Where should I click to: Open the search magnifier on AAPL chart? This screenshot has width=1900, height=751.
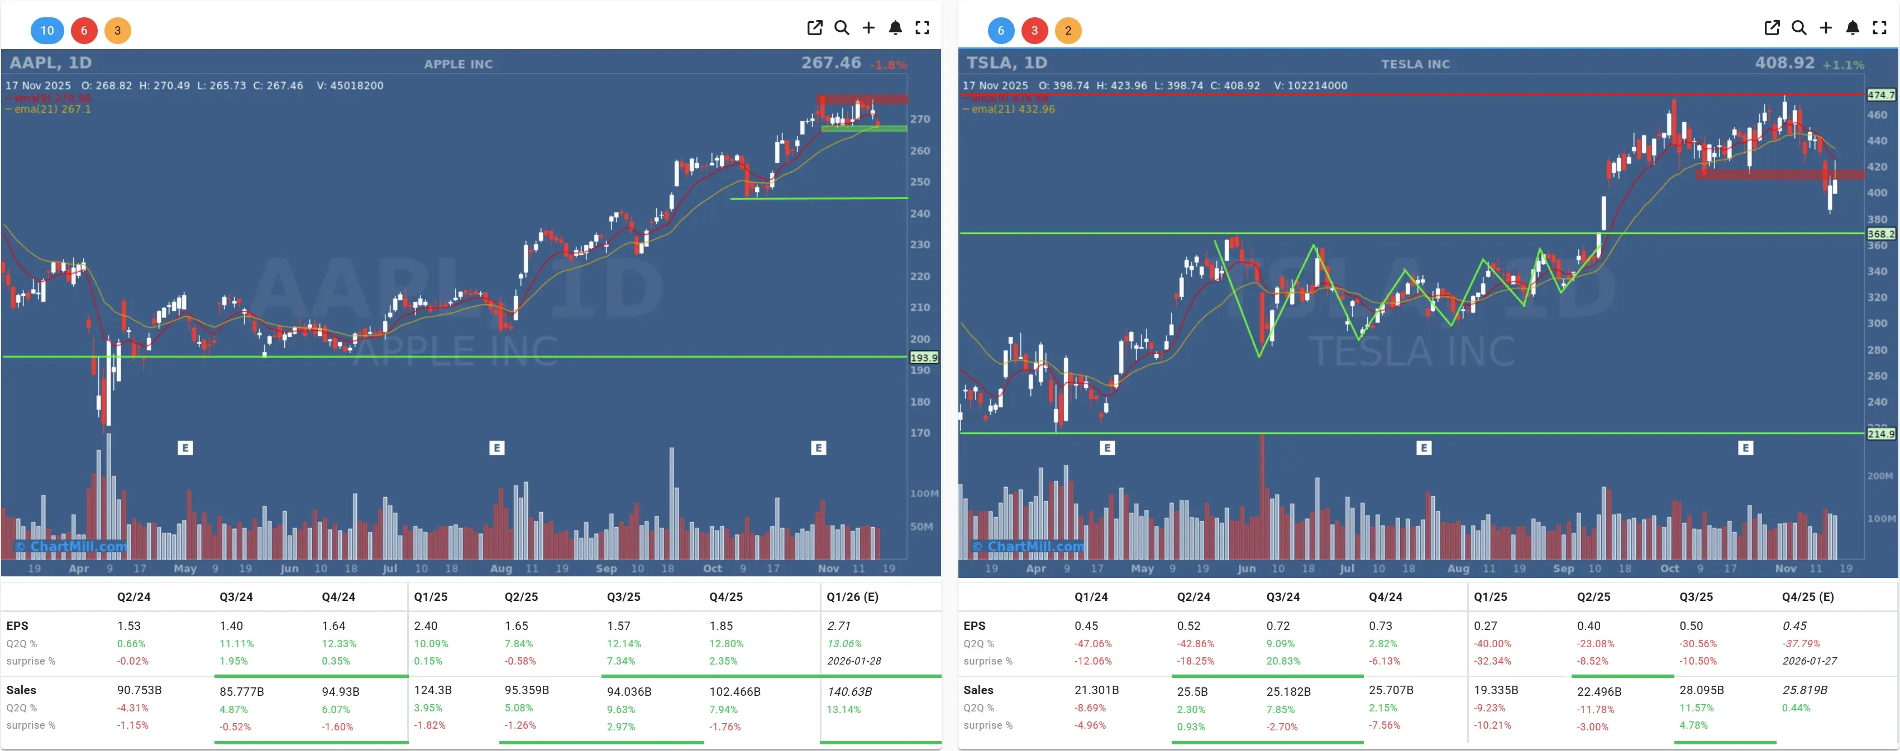tap(842, 28)
